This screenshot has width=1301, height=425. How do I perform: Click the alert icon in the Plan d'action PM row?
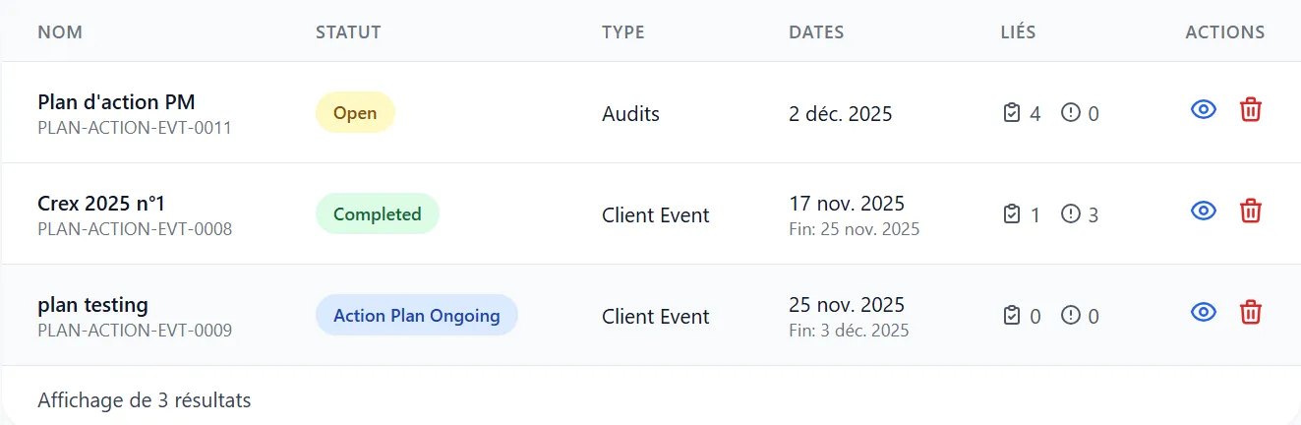[1071, 113]
